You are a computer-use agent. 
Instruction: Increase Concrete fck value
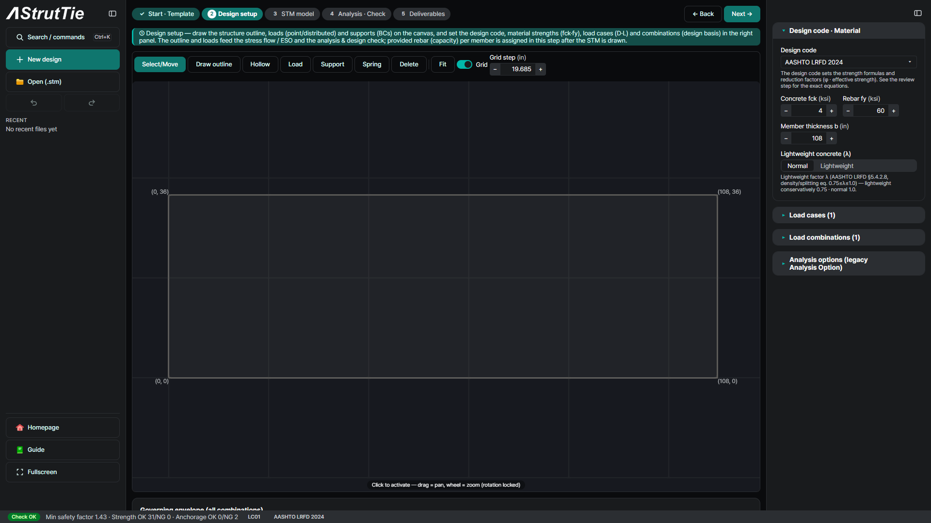[832, 111]
